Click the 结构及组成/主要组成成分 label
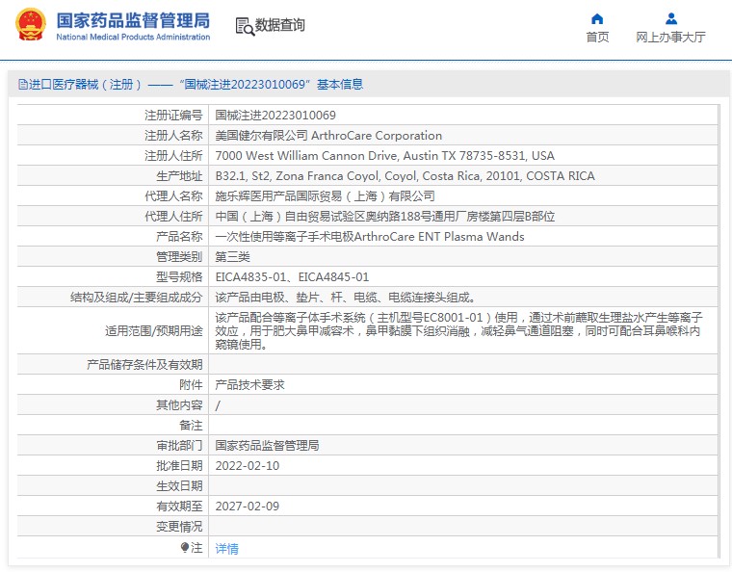 (x=137, y=298)
